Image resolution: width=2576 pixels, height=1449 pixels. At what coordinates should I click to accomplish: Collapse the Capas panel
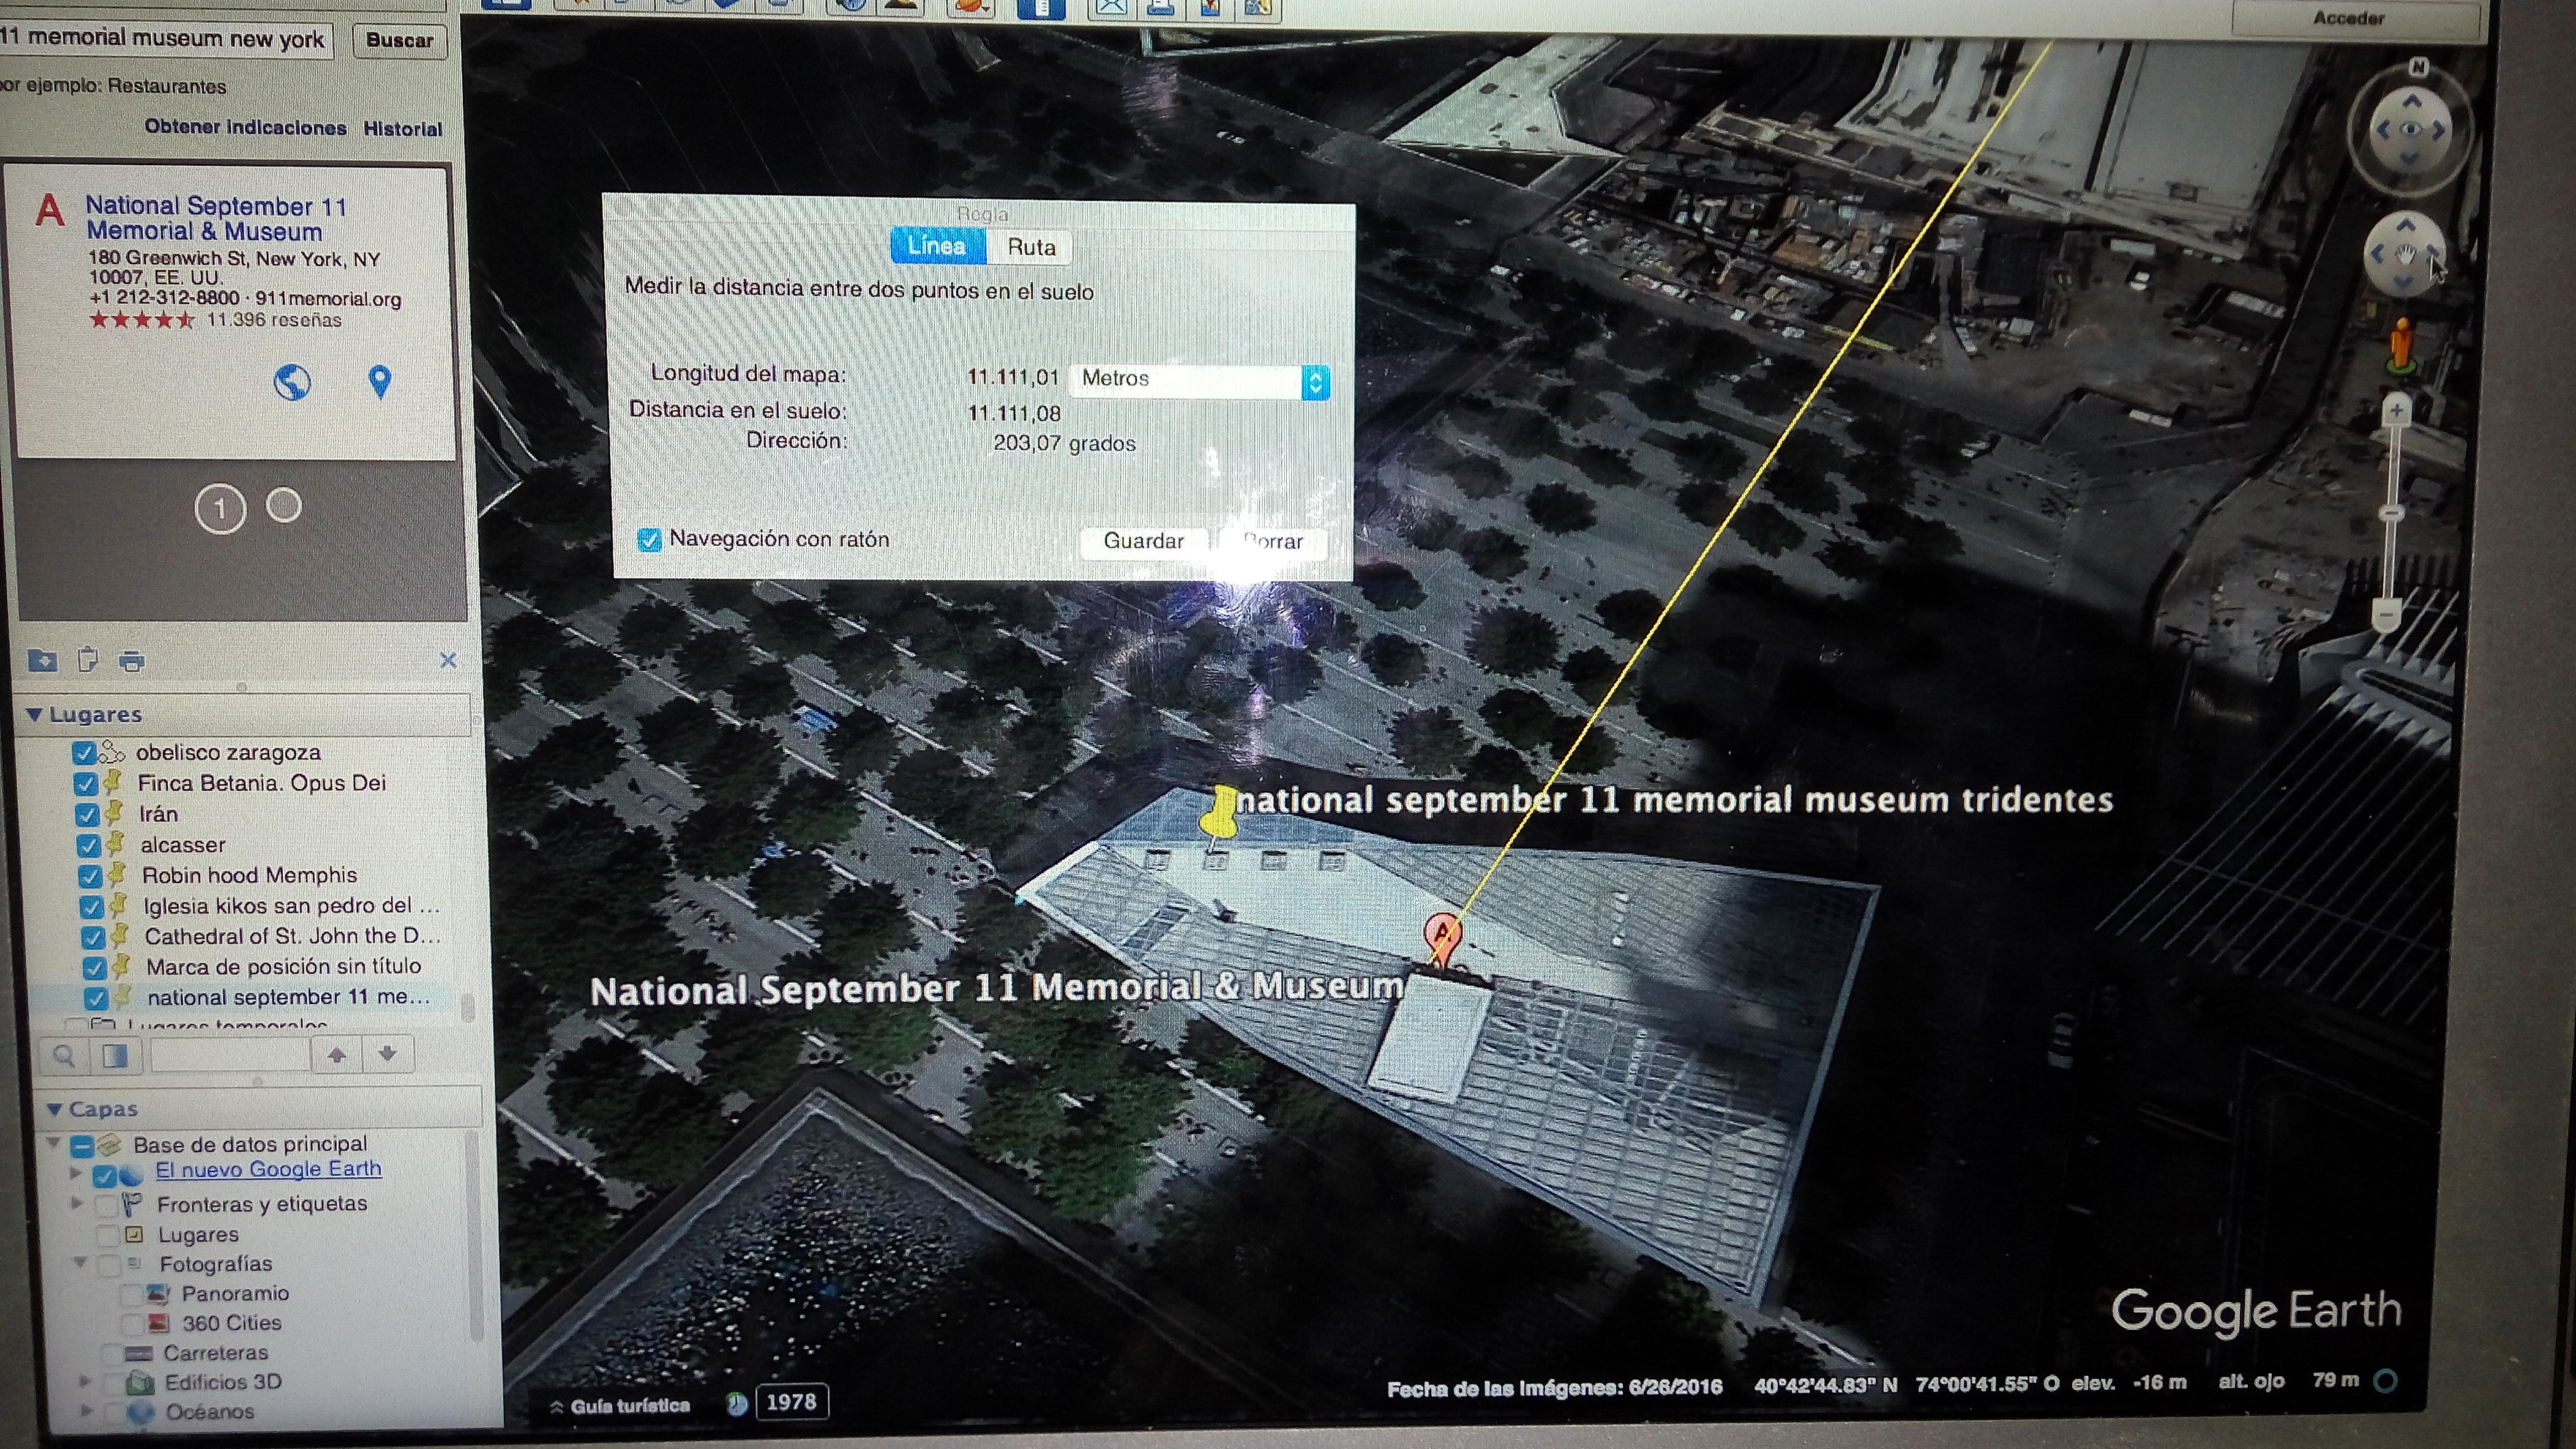[55, 1109]
